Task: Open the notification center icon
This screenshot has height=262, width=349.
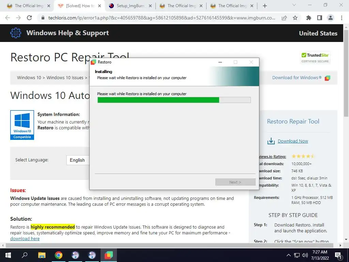Action: pyautogui.click(x=338, y=256)
